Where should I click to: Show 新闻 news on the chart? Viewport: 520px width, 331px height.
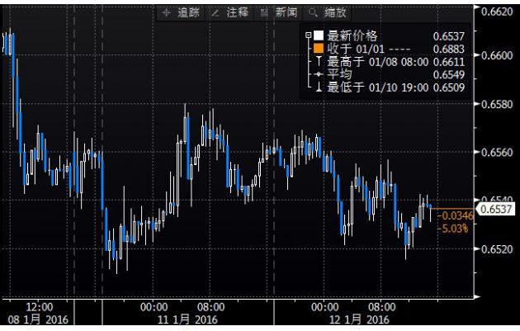click(x=286, y=12)
